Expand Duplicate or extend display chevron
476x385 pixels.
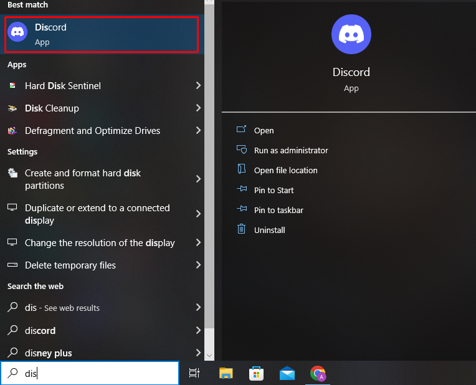(x=198, y=214)
